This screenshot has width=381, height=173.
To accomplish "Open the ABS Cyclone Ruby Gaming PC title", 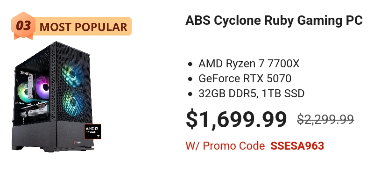I will [274, 21].
